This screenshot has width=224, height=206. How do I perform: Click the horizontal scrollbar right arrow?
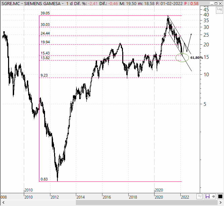tap(221, 203)
